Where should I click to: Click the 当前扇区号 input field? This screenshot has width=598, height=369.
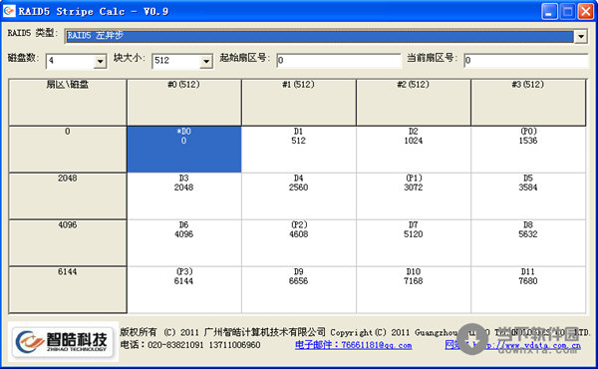tap(526, 60)
